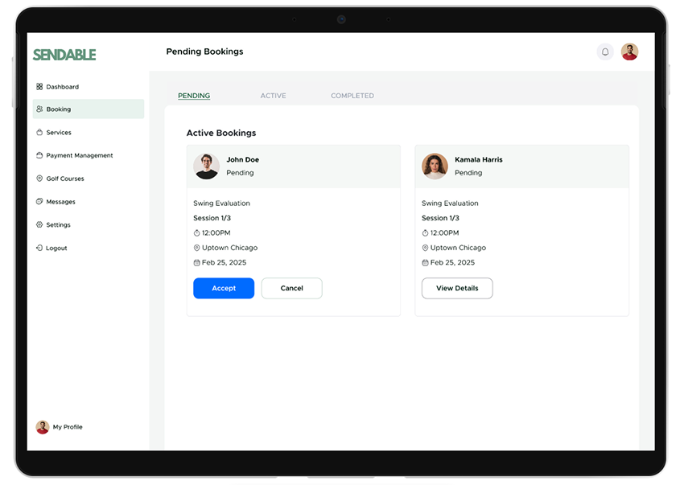
Task: Select the Payment Management wallet icon
Action: tap(39, 155)
